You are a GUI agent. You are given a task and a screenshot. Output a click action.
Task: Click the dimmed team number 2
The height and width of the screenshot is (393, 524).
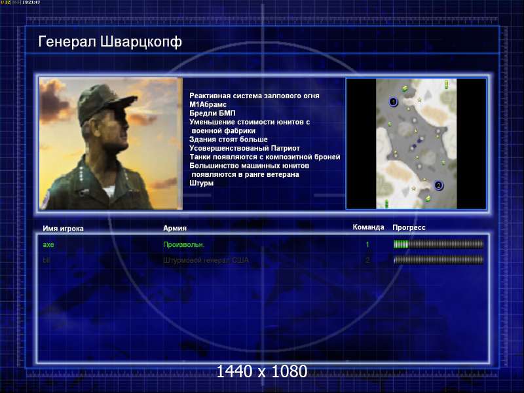pyautogui.click(x=367, y=260)
